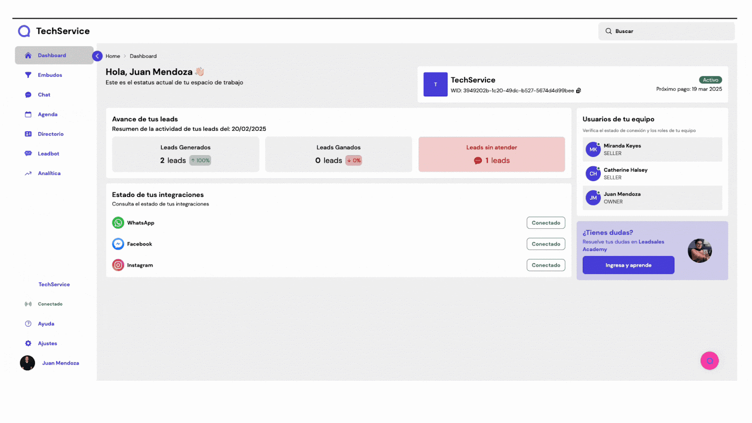This screenshot has height=423, width=752.
Task: Open the Agenda calendar icon
Action: coord(28,115)
